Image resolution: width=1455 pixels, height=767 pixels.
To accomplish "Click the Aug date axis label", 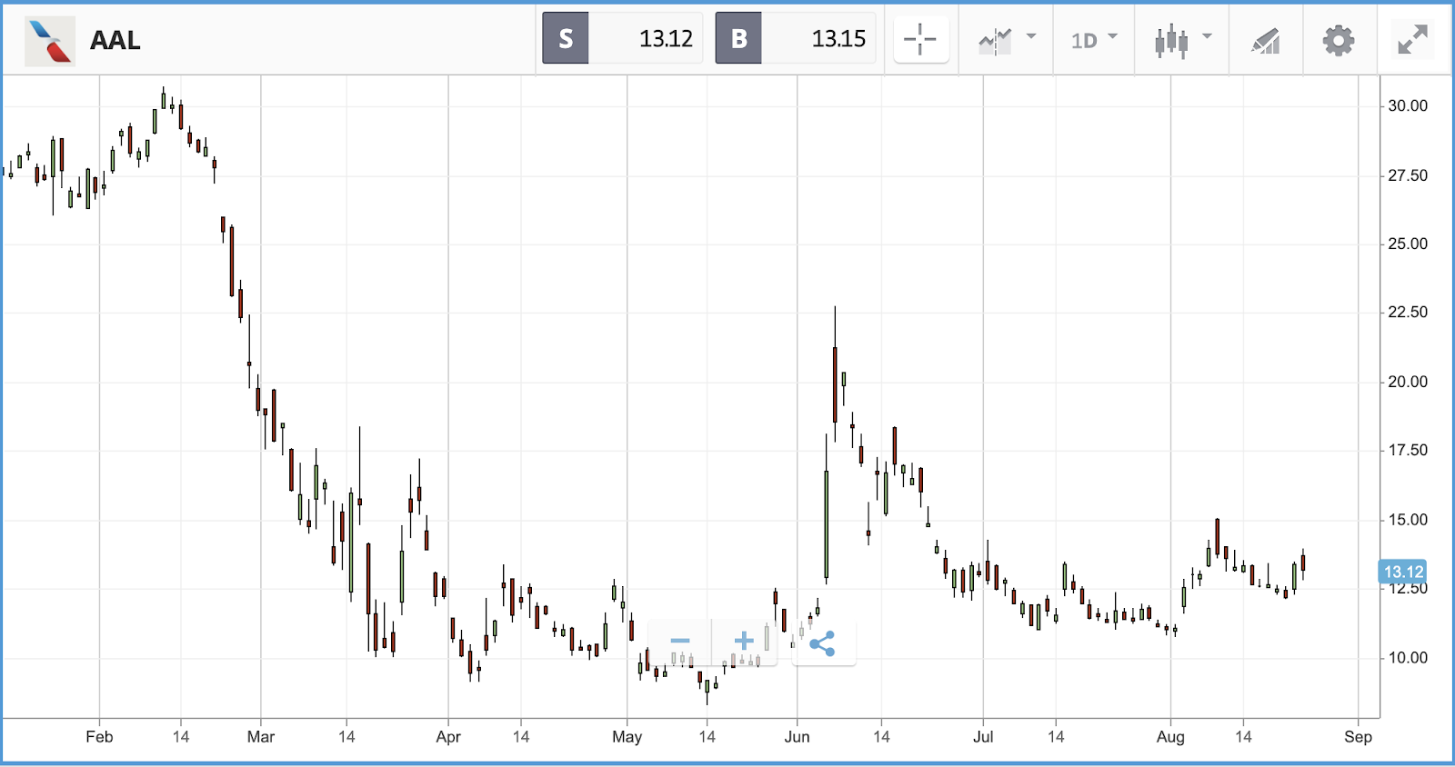I will pyautogui.click(x=1171, y=737).
